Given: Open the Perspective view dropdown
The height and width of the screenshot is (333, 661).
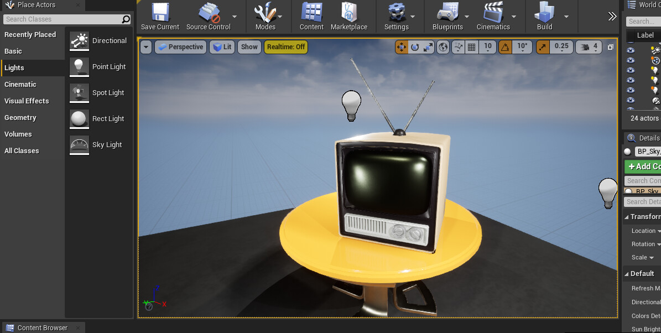Looking at the screenshot, I should 180,46.
